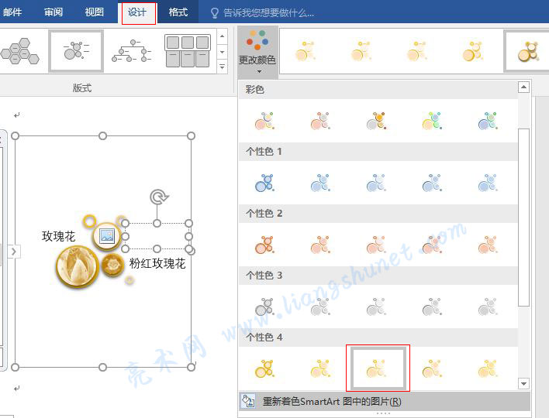Click the 告诉我您想要做什么 search box
This screenshot has width=549, height=418.
[x=263, y=13]
